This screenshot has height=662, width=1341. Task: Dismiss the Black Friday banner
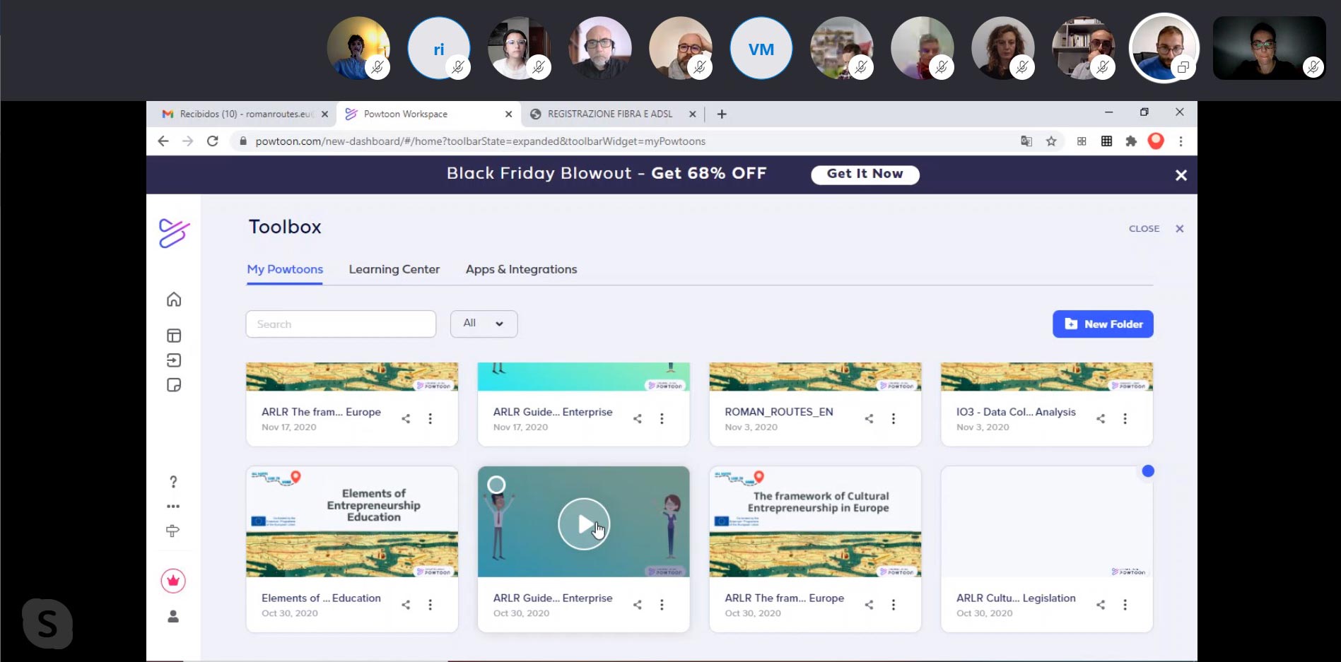tap(1181, 175)
